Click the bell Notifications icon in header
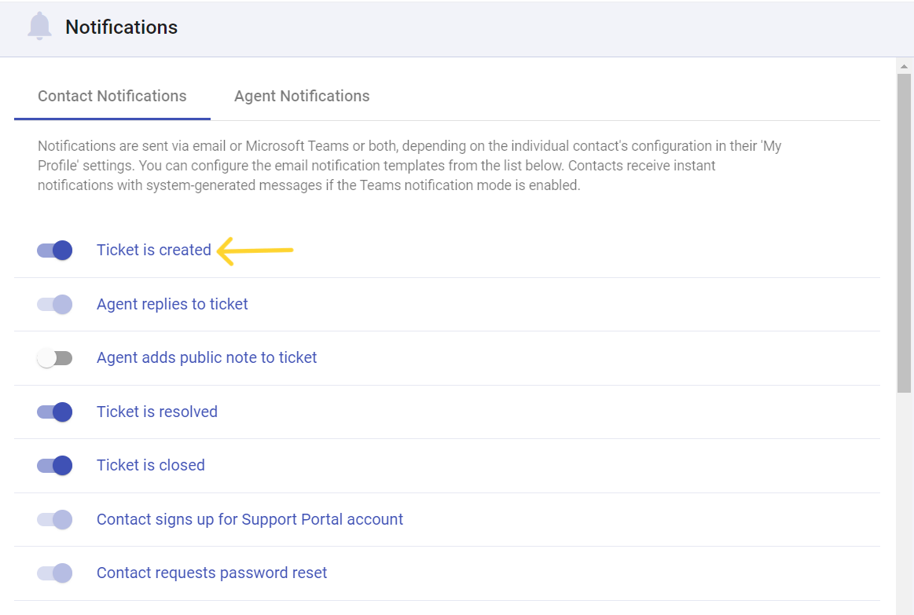 point(40,26)
